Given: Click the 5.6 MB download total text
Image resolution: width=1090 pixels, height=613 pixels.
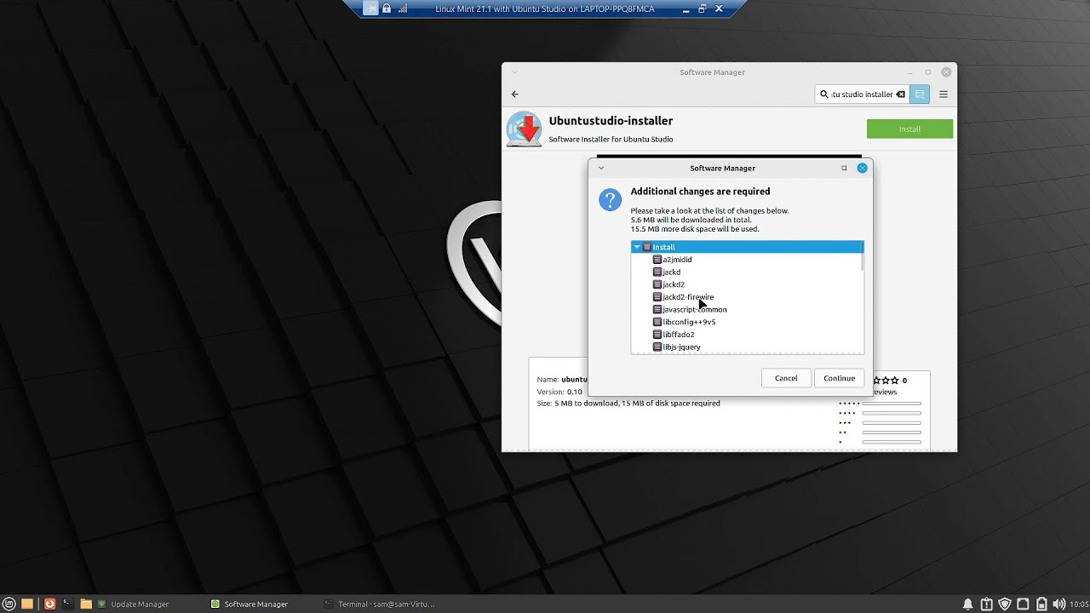Looking at the screenshot, I should (691, 220).
